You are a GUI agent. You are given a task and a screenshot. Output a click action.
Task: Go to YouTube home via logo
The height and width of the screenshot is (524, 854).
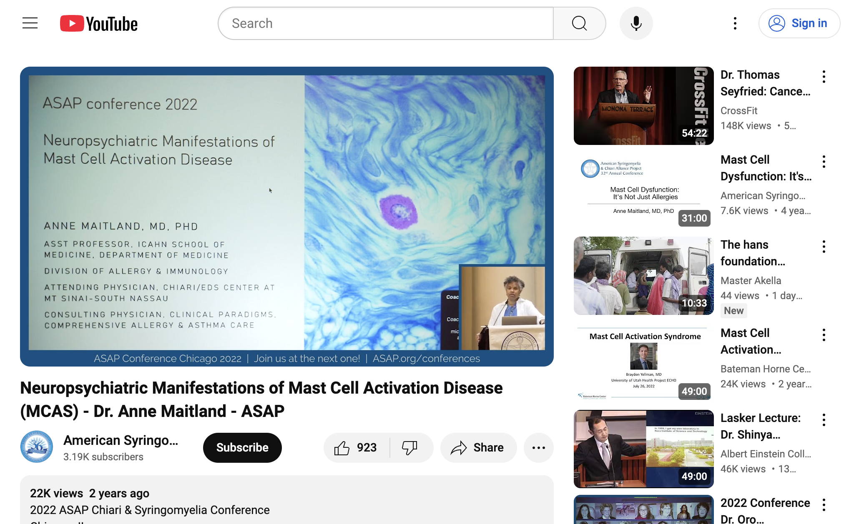(x=99, y=24)
